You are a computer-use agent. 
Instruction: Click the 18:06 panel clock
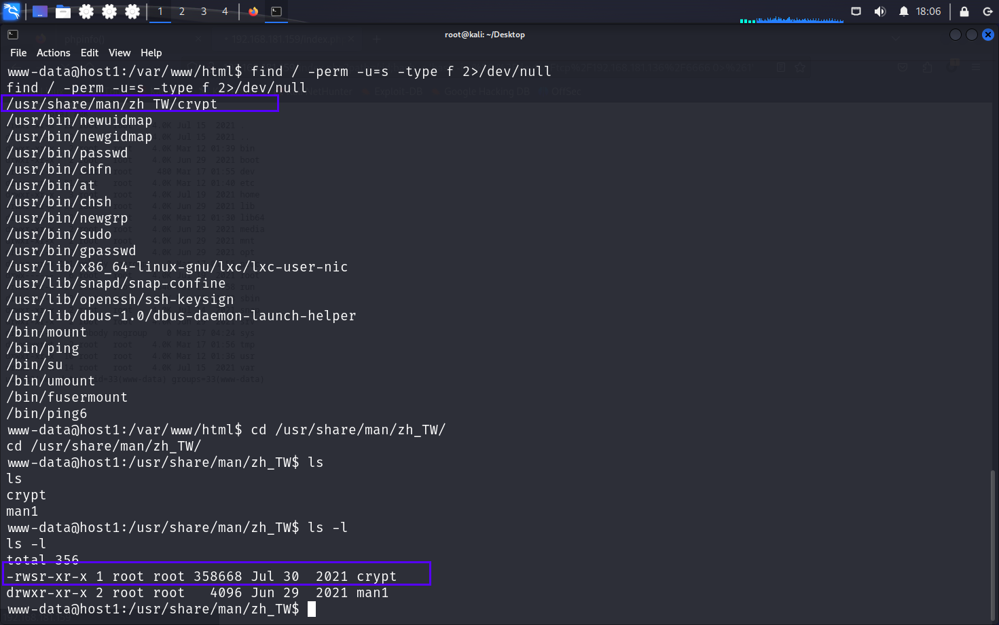tap(928, 12)
